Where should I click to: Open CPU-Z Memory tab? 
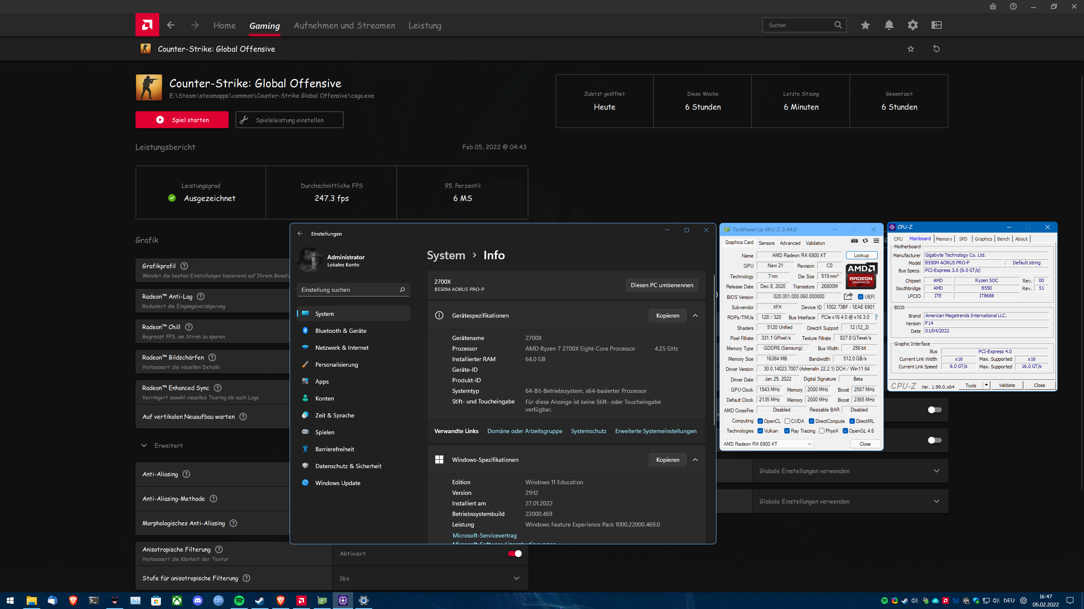pos(943,239)
